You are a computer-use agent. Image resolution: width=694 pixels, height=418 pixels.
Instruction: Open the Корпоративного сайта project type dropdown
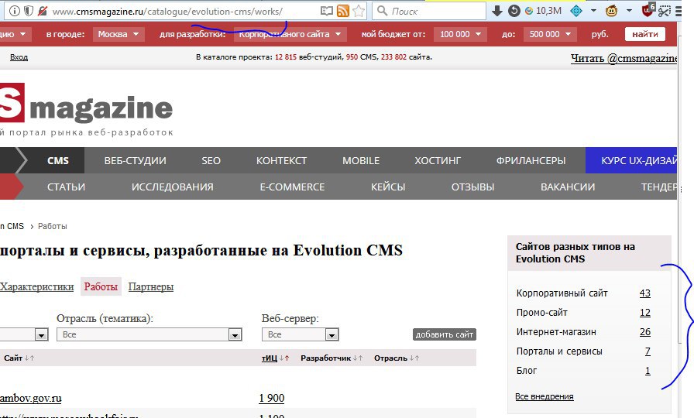[x=290, y=34]
